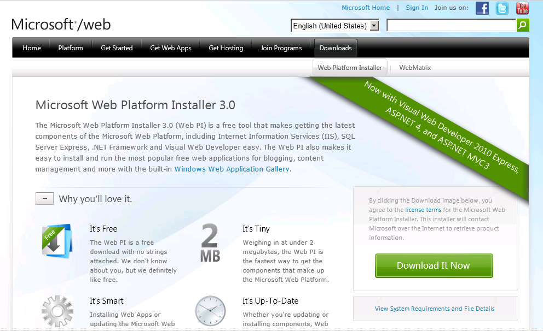Click the It's Smart gear icon
The height and width of the screenshot is (331, 543).
point(57,311)
